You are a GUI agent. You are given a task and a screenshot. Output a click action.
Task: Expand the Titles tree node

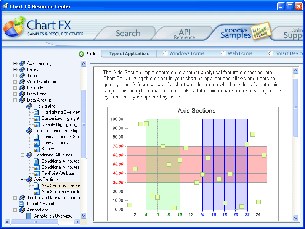coord(15,76)
